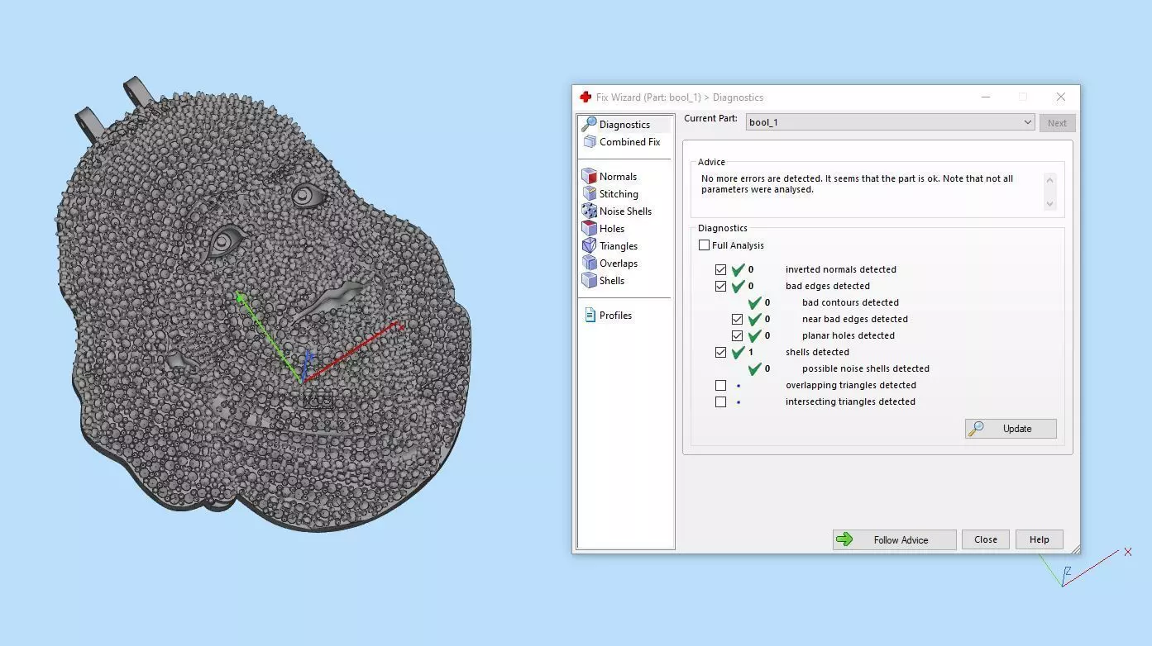Viewport: 1152px width, 646px height.
Task: Open the Noise Shells icon
Action: click(589, 211)
